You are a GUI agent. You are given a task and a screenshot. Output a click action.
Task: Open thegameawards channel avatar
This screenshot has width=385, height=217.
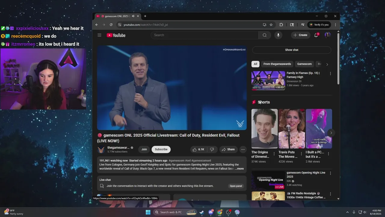[x=101, y=149]
